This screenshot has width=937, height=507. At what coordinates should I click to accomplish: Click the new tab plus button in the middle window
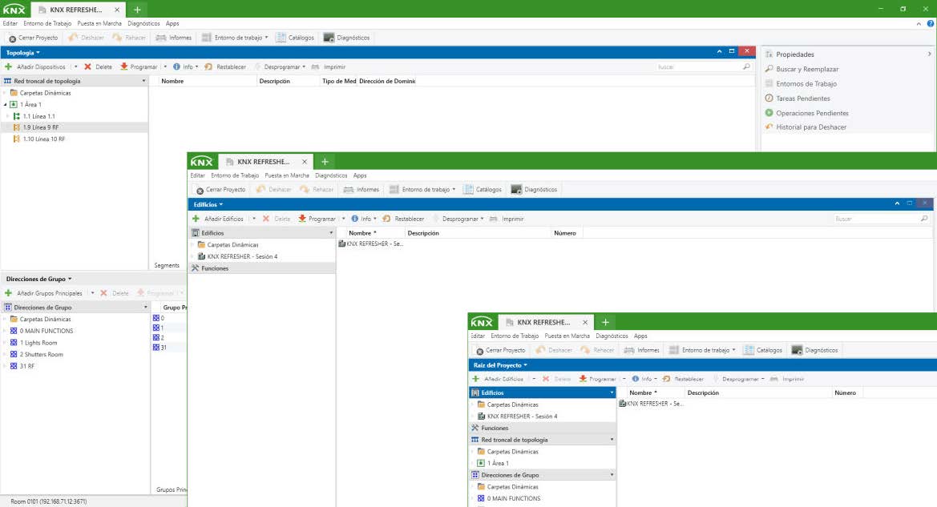(x=325, y=162)
